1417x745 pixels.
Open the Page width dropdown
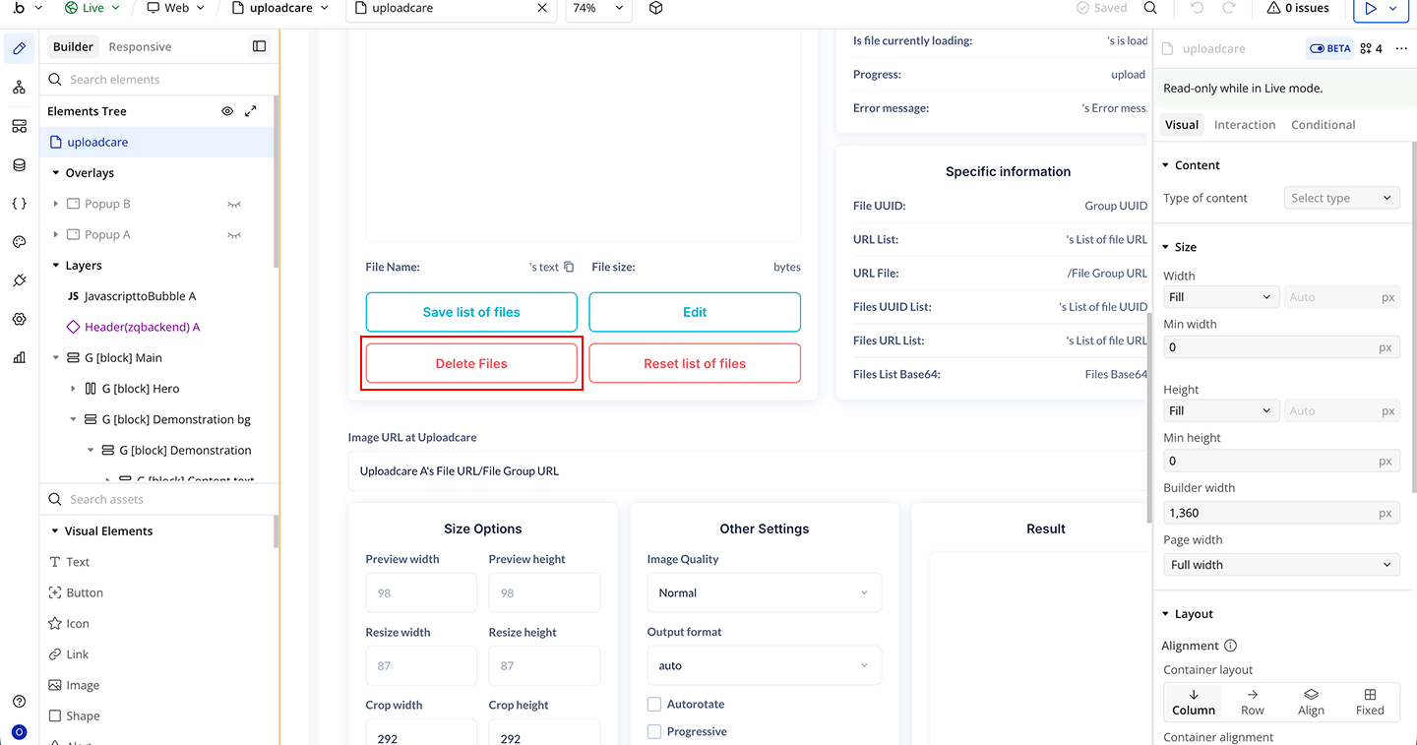pos(1281,565)
